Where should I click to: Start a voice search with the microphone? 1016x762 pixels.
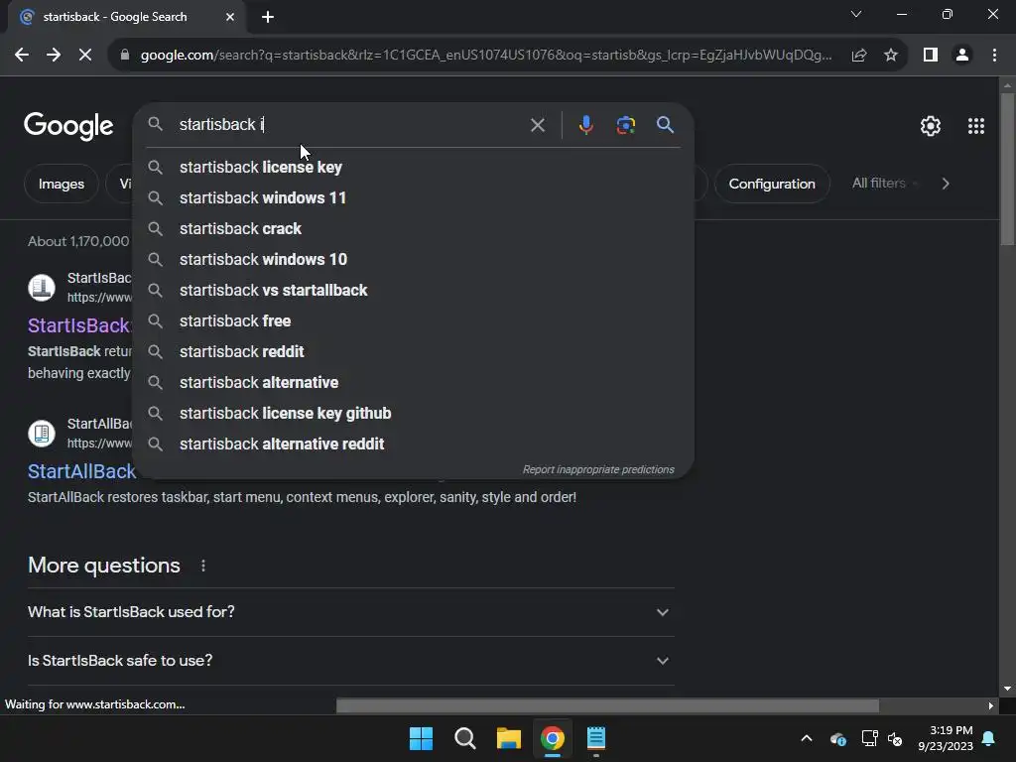pyautogui.click(x=585, y=124)
